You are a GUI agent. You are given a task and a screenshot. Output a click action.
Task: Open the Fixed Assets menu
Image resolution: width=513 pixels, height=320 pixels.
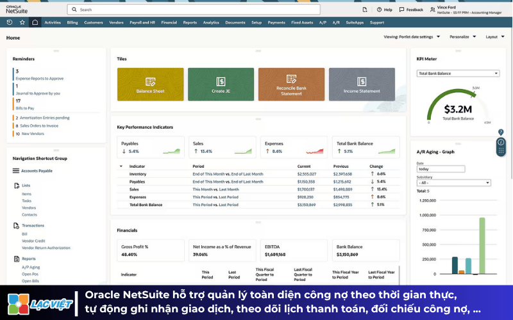(302, 22)
